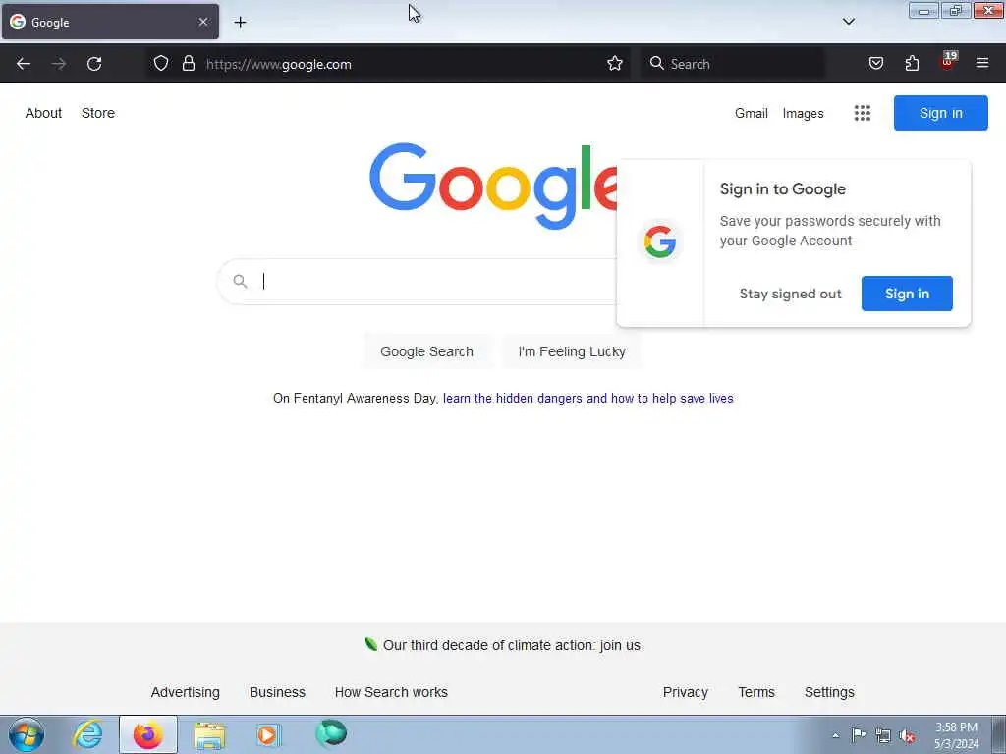Click the Google Search button
This screenshot has height=754, width=1006.
(x=426, y=351)
